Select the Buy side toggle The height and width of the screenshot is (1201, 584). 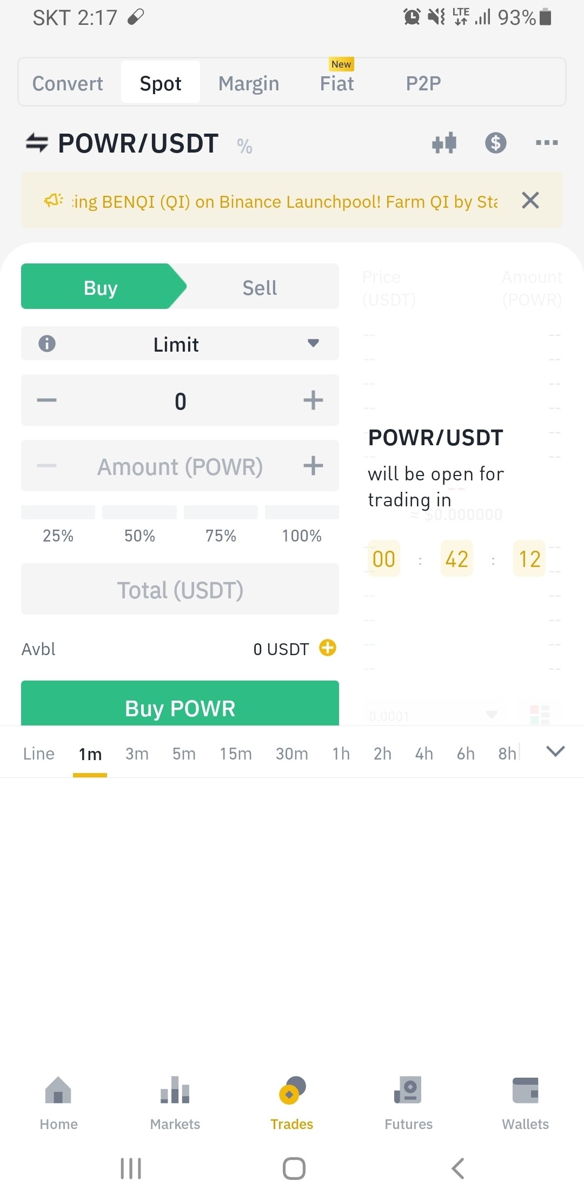(x=101, y=287)
